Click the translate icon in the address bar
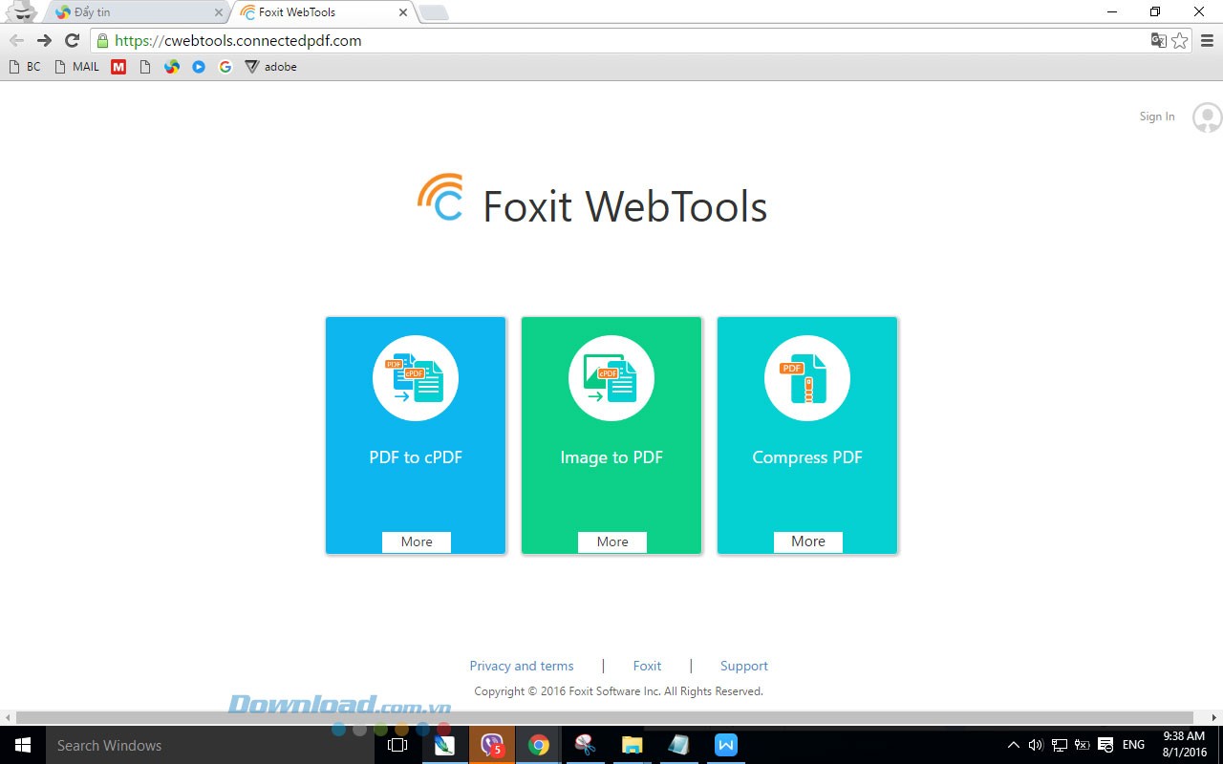Image resolution: width=1223 pixels, height=764 pixels. (x=1158, y=40)
